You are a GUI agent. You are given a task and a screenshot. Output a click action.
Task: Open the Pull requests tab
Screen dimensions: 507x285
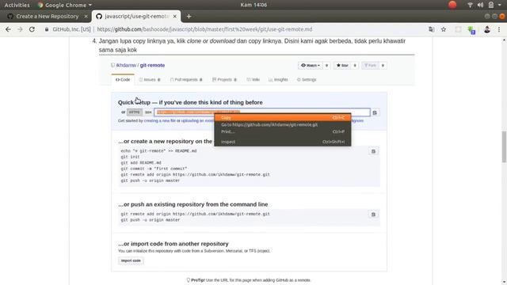(186, 79)
